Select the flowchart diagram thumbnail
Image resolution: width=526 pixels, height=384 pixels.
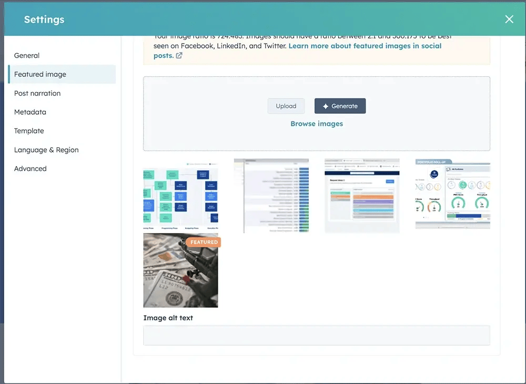point(180,196)
